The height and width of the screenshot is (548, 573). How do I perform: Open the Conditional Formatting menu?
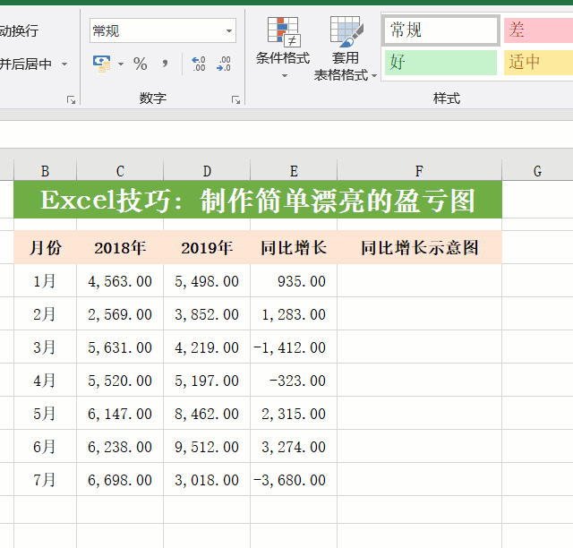pos(283,47)
